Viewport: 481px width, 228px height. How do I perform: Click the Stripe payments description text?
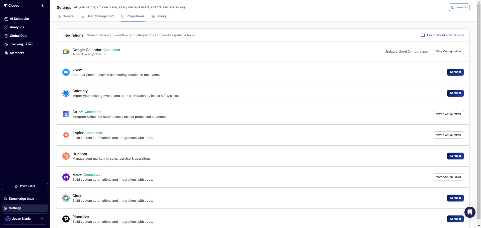point(120,117)
